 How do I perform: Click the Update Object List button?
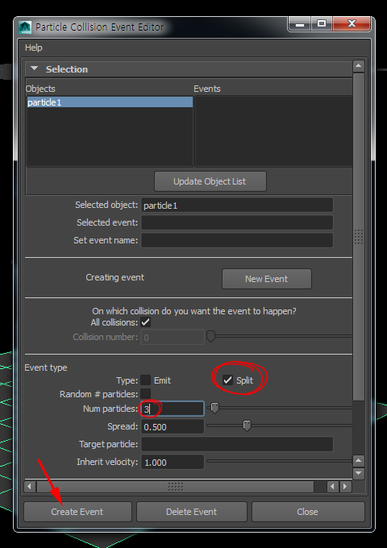pos(210,181)
